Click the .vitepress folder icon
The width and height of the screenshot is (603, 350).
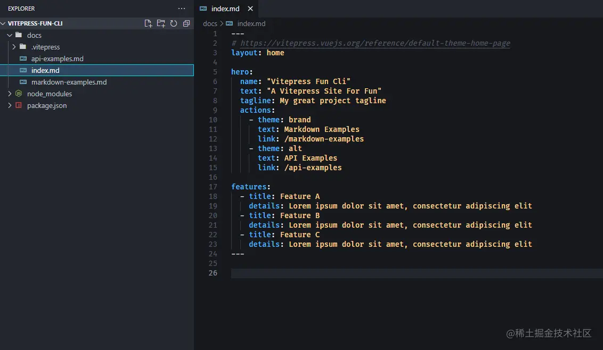[x=23, y=46]
